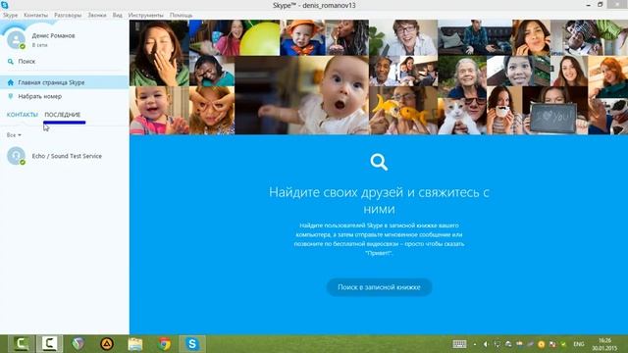628x353 pixels.
Task: Minimize the Skype window
Action: [589, 5]
